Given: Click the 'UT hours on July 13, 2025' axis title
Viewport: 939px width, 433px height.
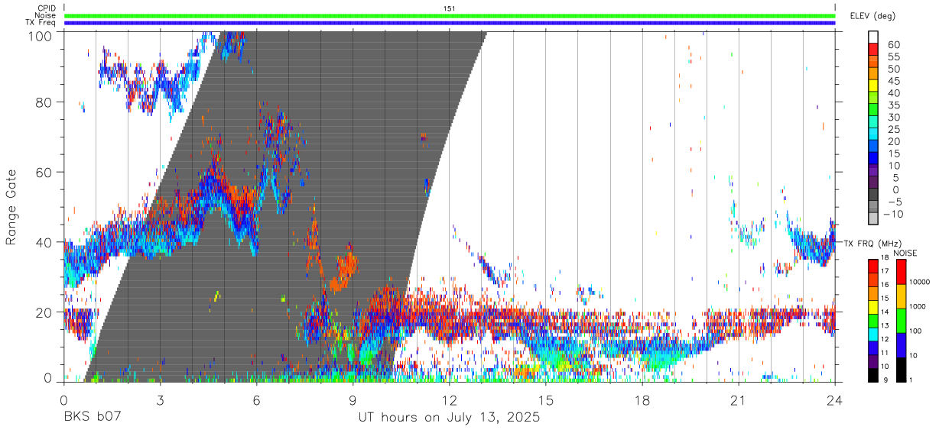Looking at the screenshot, I should pyautogui.click(x=450, y=418).
